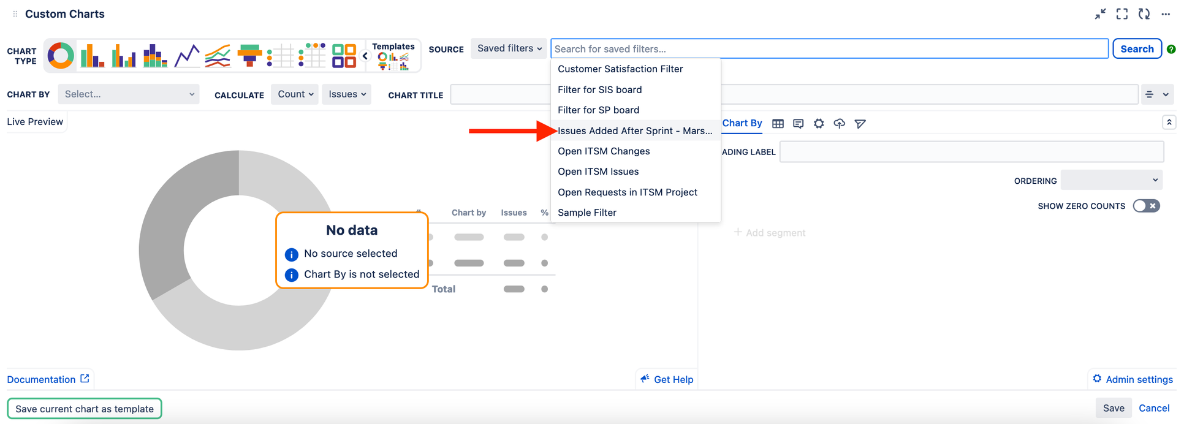Image resolution: width=1184 pixels, height=424 pixels.
Task: Select 'Issues Added After Sprint' filter
Action: click(x=634, y=131)
